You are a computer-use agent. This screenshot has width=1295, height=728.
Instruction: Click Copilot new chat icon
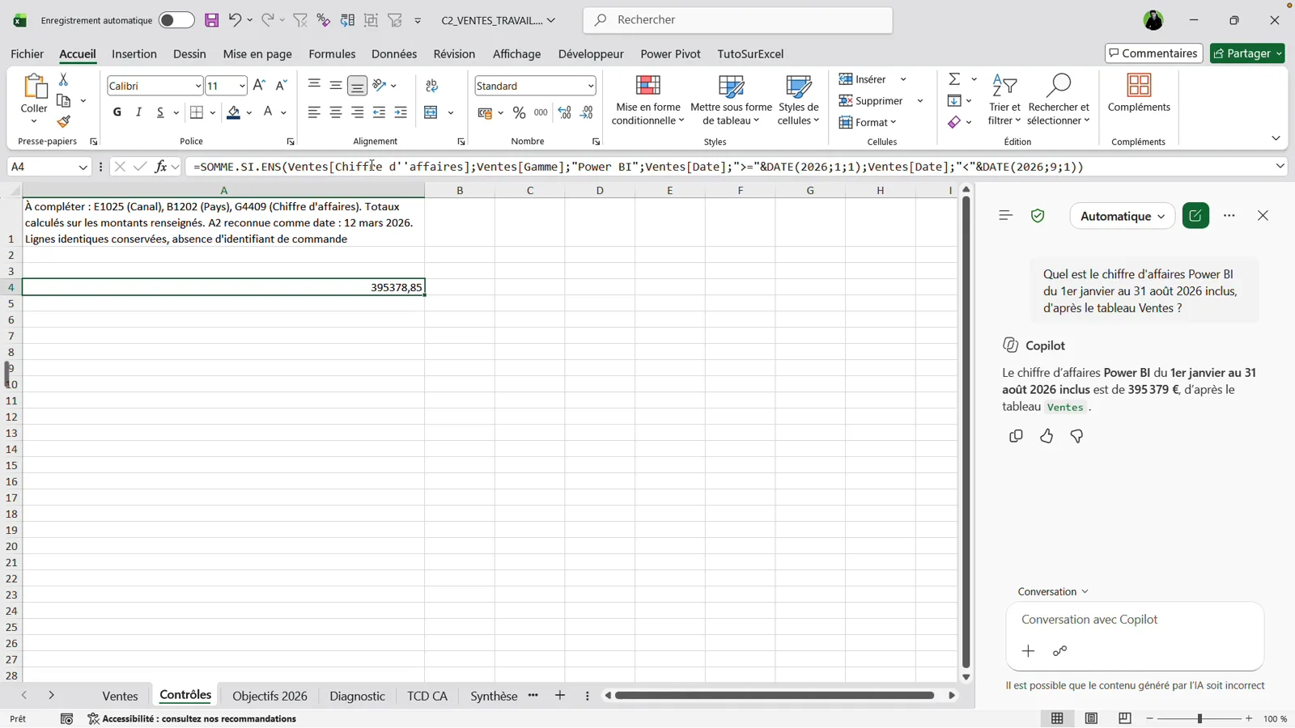tap(1195, 216)
